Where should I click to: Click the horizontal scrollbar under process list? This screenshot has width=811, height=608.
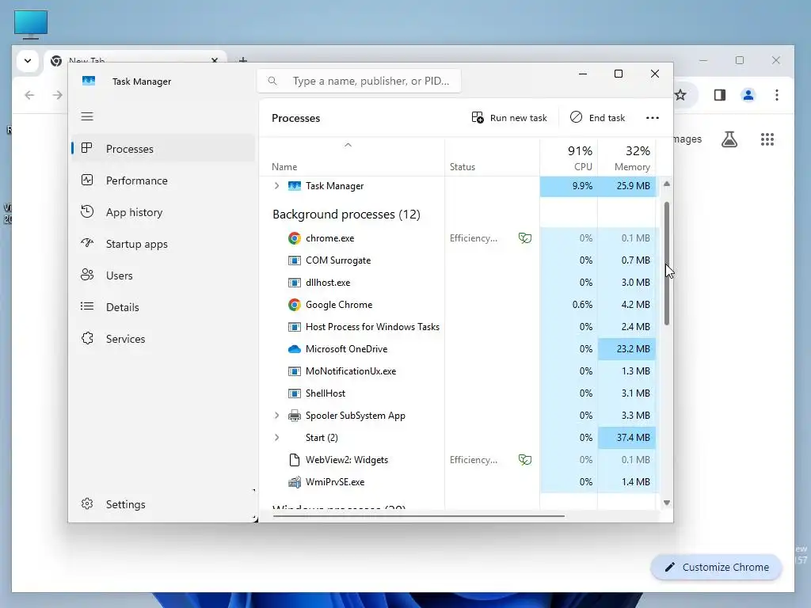point(418,515)
